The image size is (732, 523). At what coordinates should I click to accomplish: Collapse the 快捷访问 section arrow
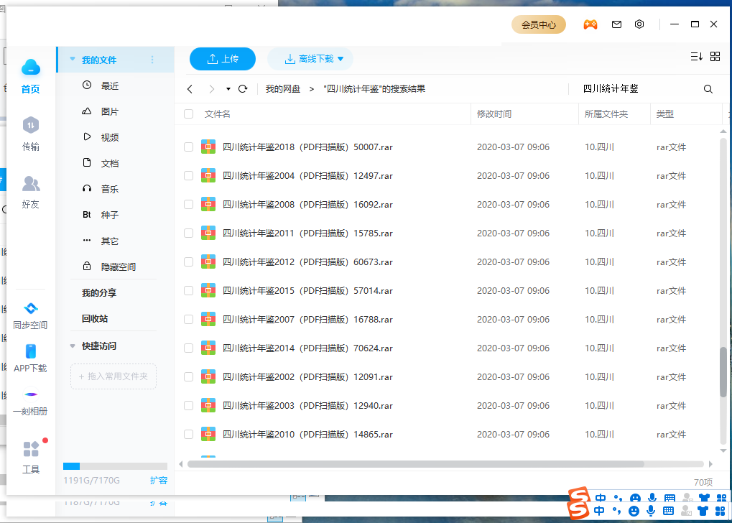click(x=73, y=346)
